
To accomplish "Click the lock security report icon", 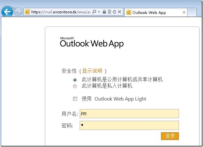I will tap(104, 12).
